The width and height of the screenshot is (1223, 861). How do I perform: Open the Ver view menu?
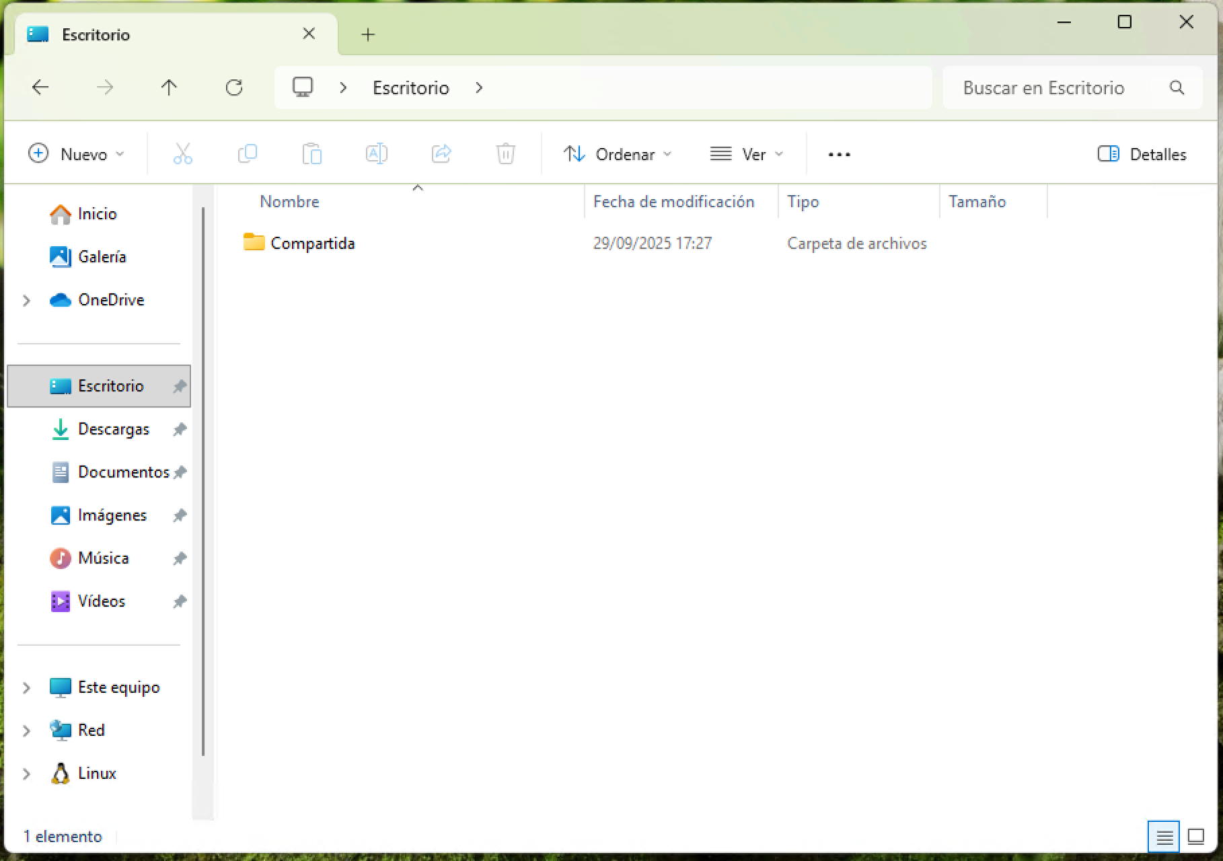(x=747, y=154)
